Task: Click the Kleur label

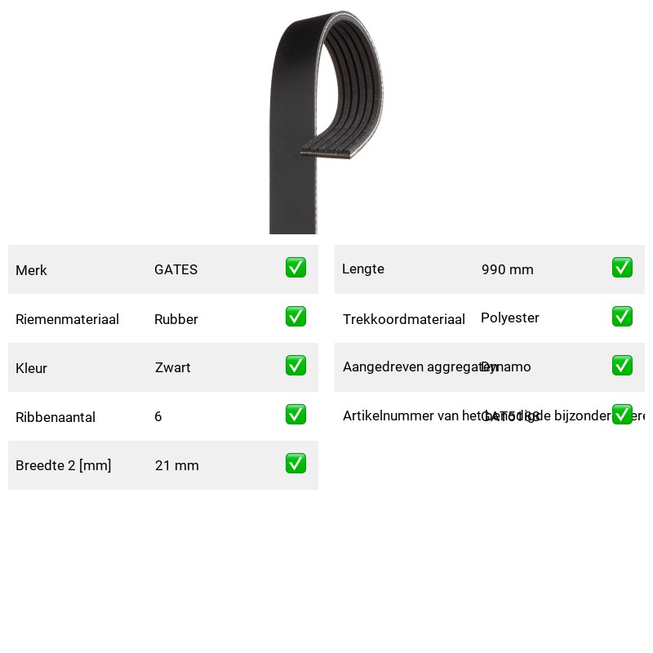Action: [x=31, y=368]
